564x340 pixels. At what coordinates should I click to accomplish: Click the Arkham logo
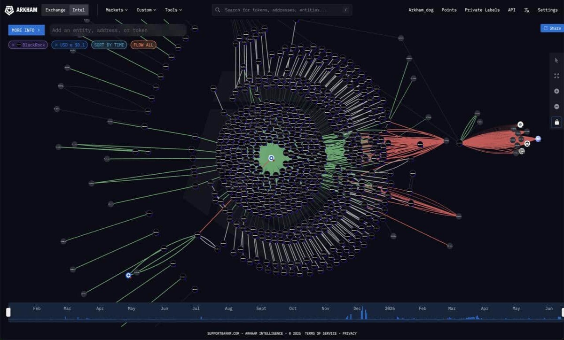coord(21,10)
